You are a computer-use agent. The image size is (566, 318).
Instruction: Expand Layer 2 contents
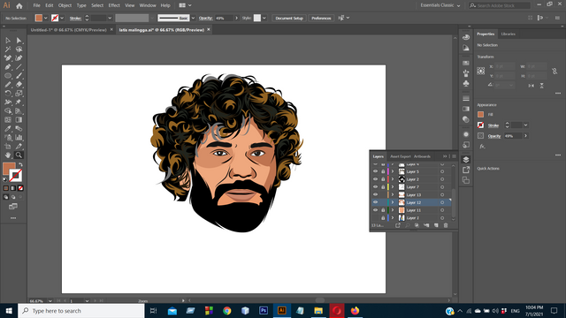click(393, 179)
